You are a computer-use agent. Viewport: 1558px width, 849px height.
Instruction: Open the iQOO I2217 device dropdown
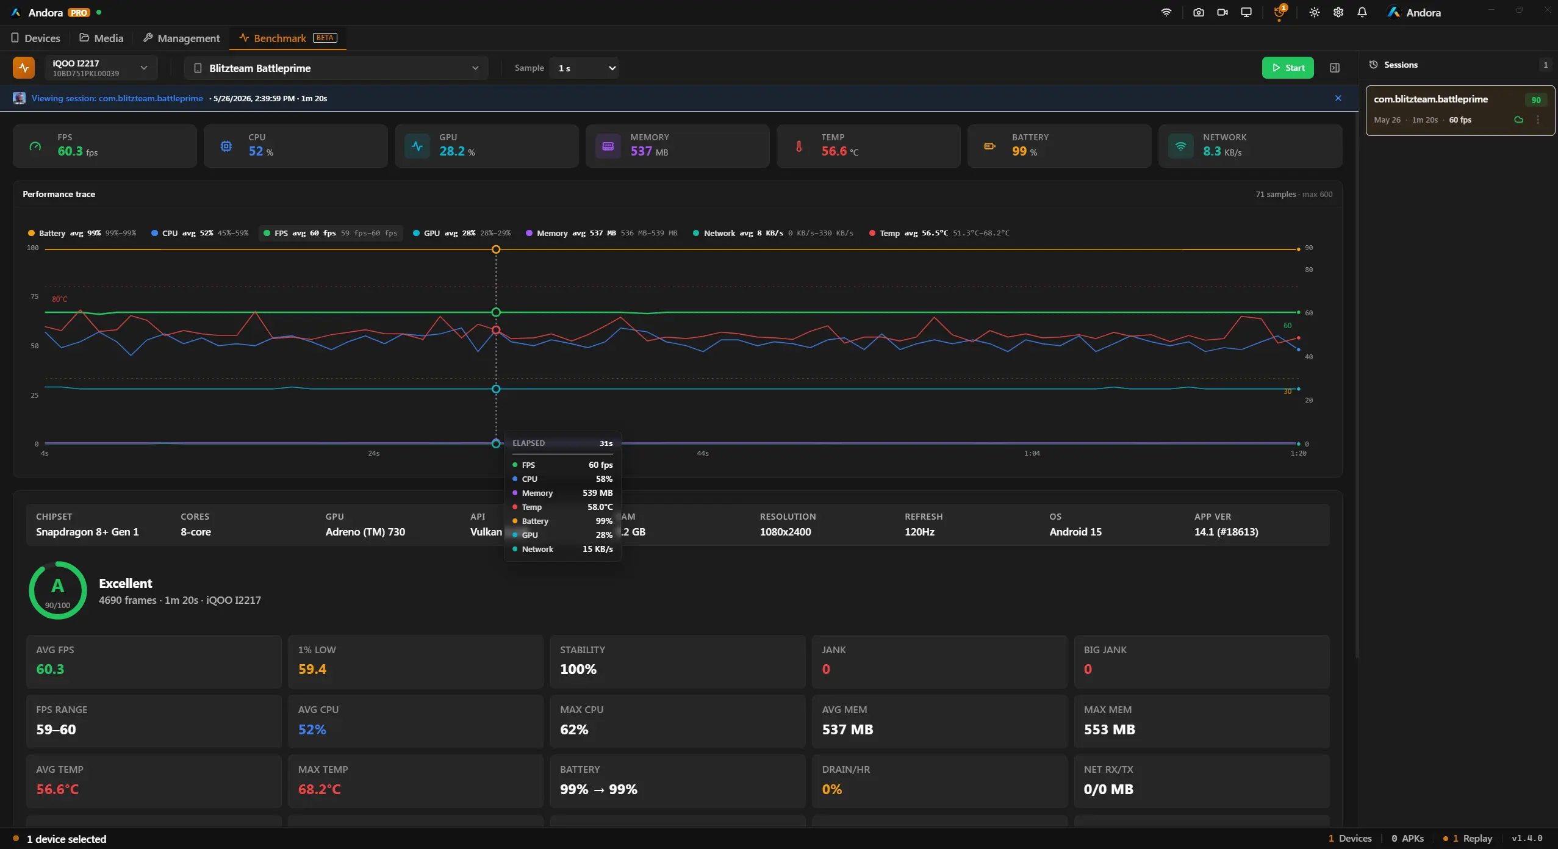(101, 68)
